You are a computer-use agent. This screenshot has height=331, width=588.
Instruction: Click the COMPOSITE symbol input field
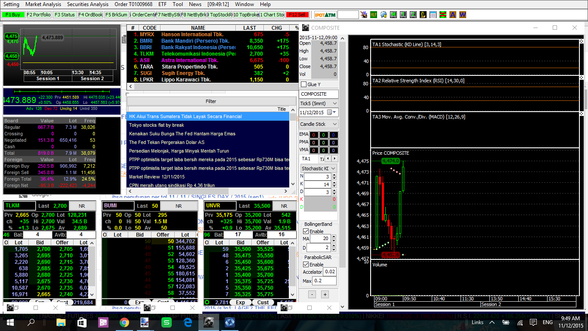319,94
